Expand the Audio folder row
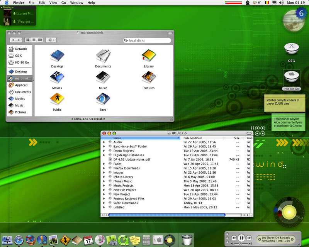The image size is (309, 247). 104,142
